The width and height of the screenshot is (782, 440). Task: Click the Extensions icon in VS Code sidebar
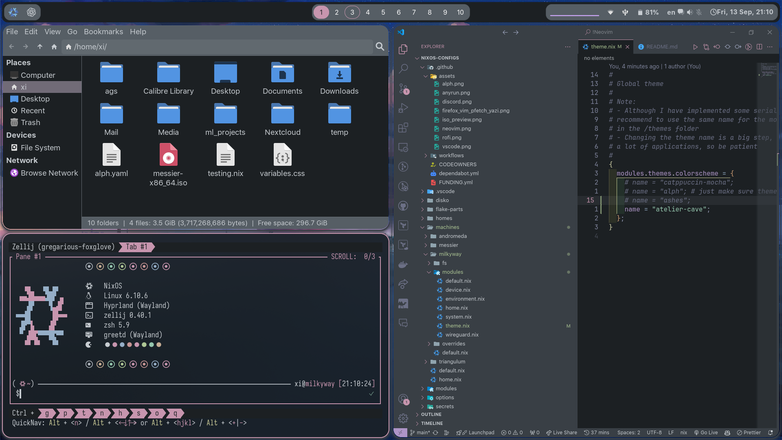click(x=403, y=129)
